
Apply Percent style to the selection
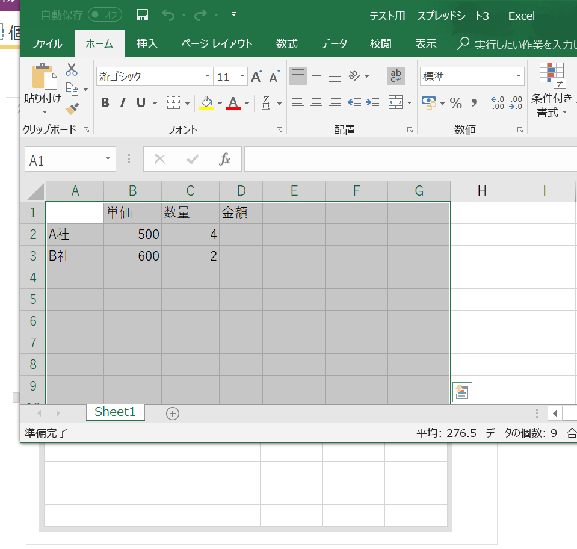tap(456, 103)
